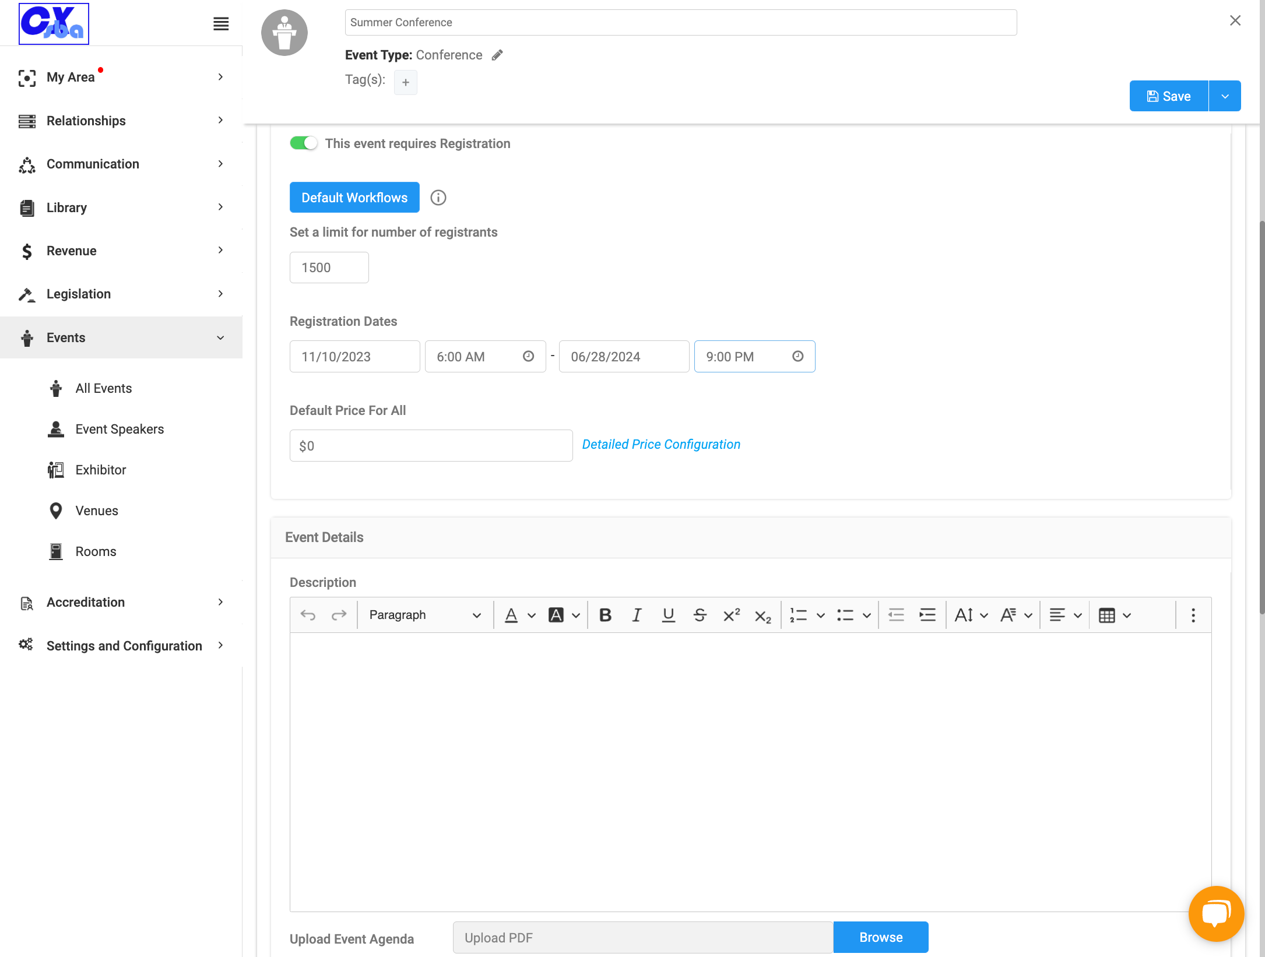Open Default Workflows info icon
Screen dimensions: 1265x957
coord(438,198)
